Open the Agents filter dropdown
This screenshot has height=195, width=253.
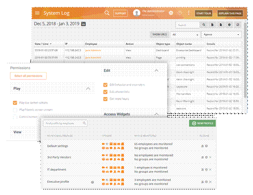pos(221,35)
